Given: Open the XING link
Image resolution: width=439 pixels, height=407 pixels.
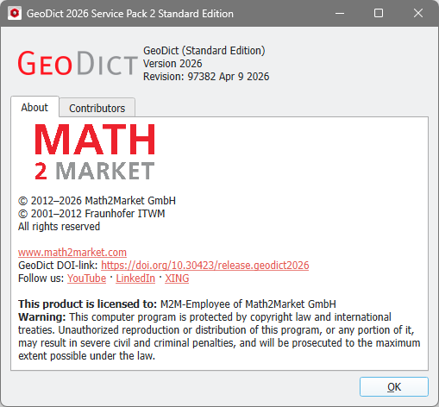Looking at the screenshot, I should 177,279.
